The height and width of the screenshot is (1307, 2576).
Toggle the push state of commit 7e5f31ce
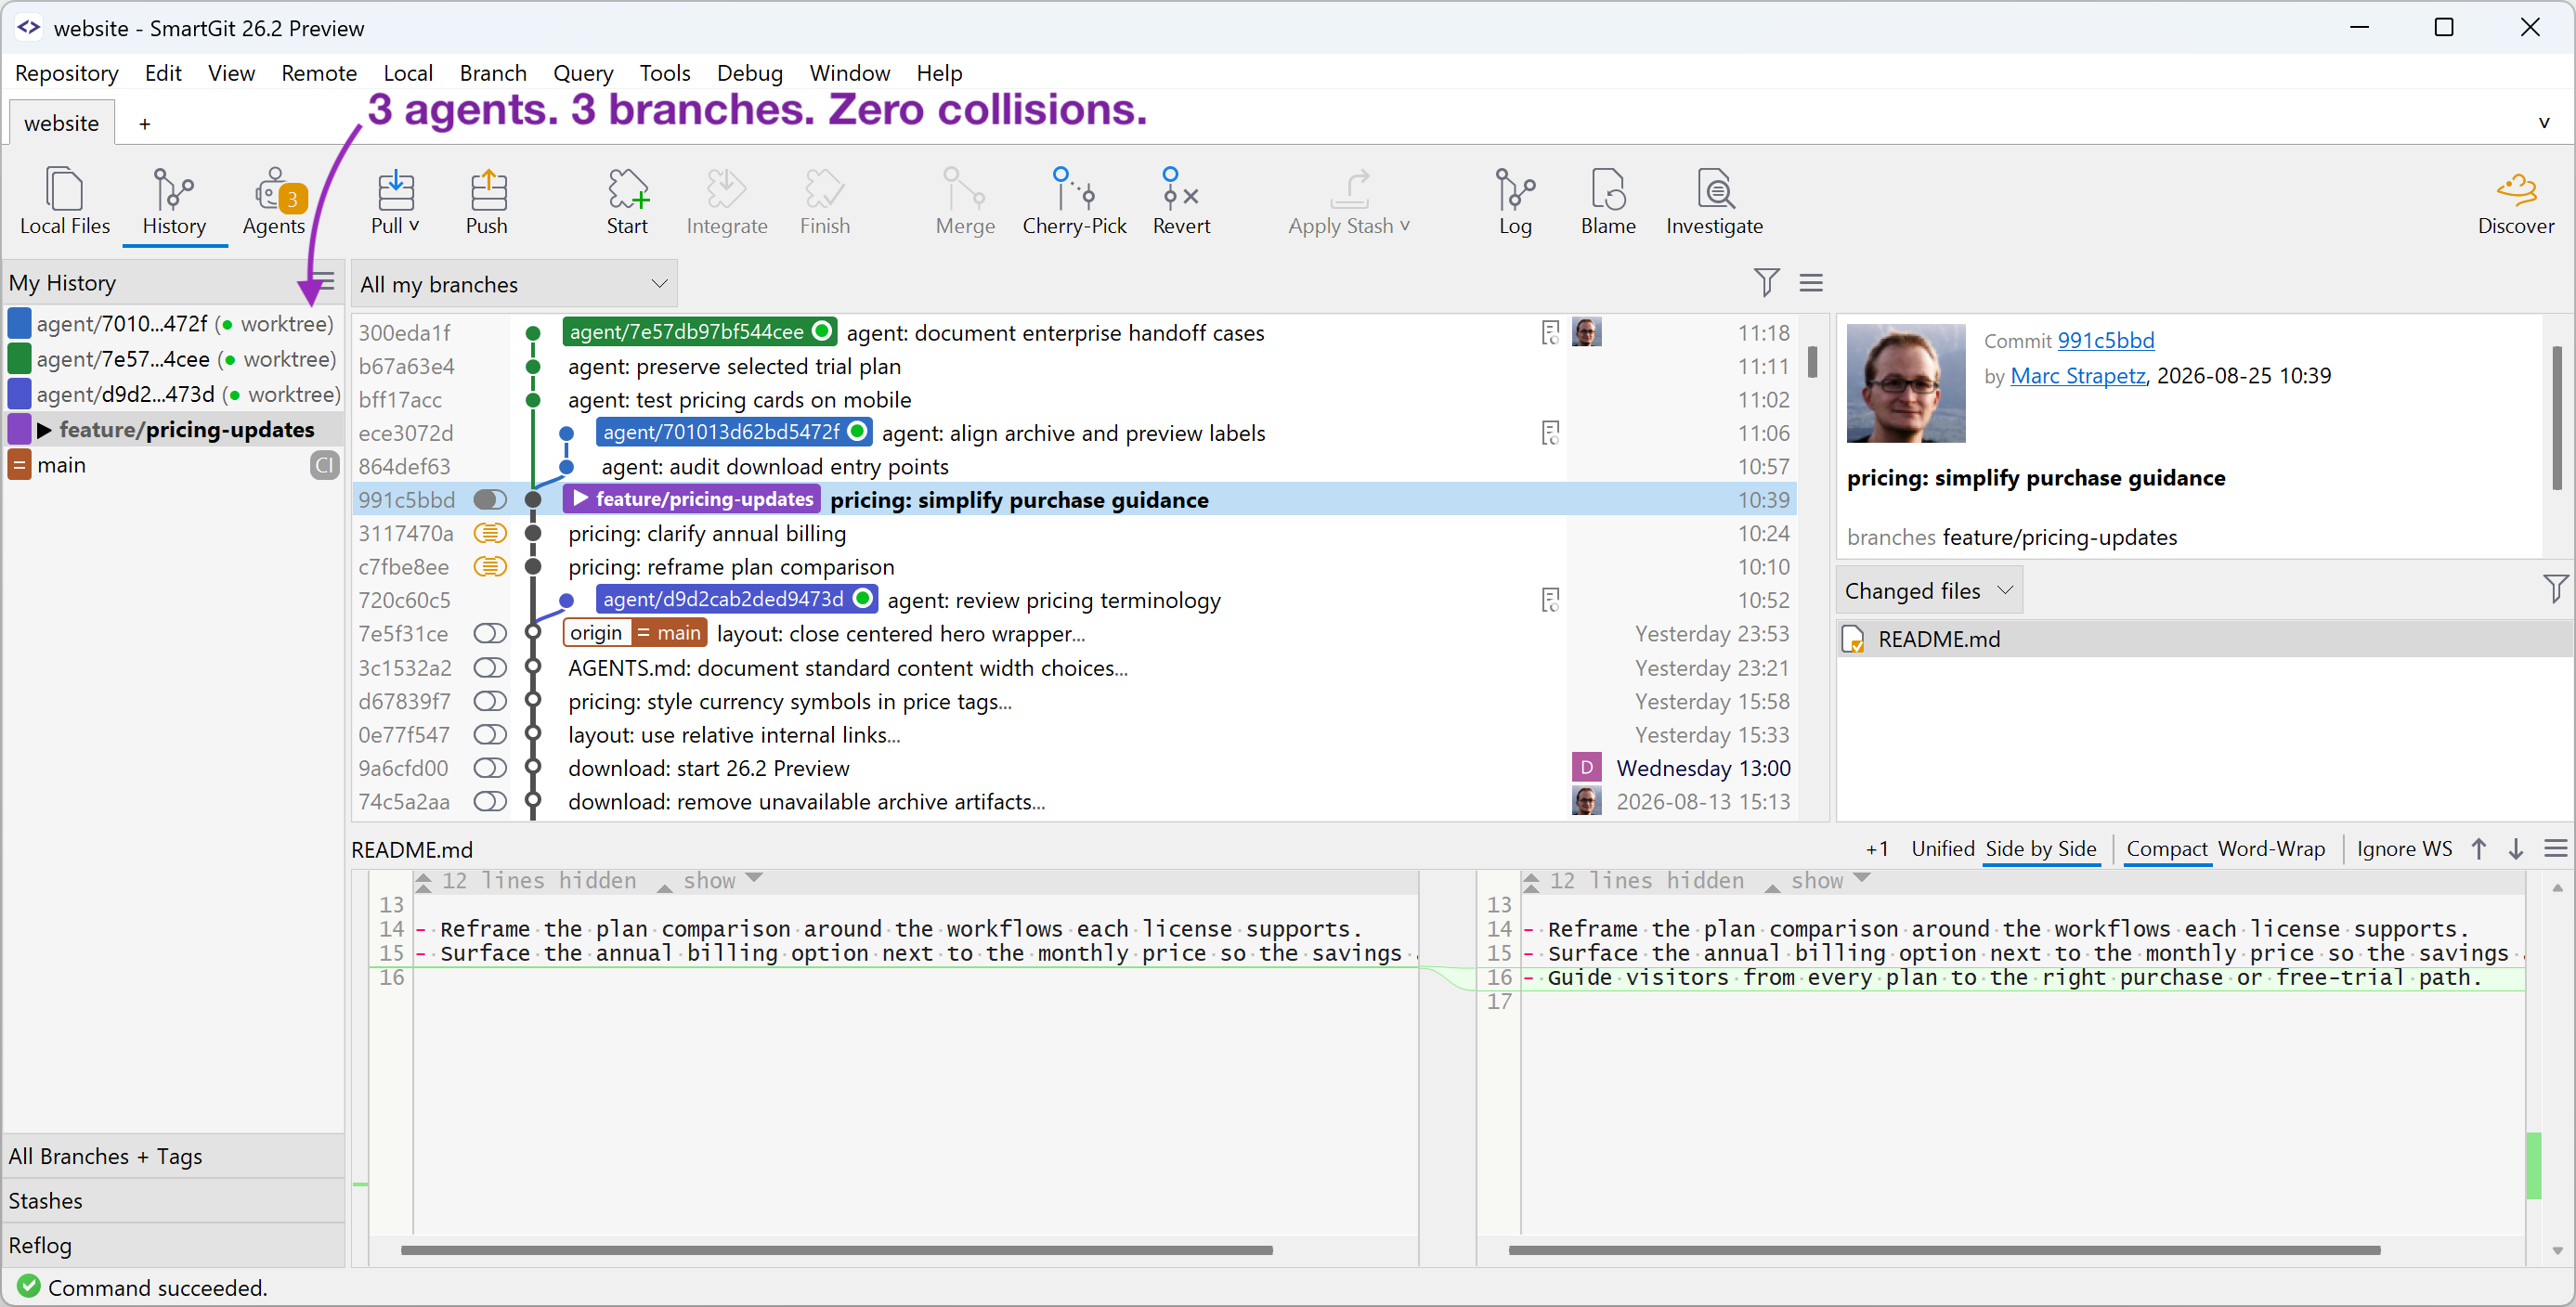[x=490, y=633]
